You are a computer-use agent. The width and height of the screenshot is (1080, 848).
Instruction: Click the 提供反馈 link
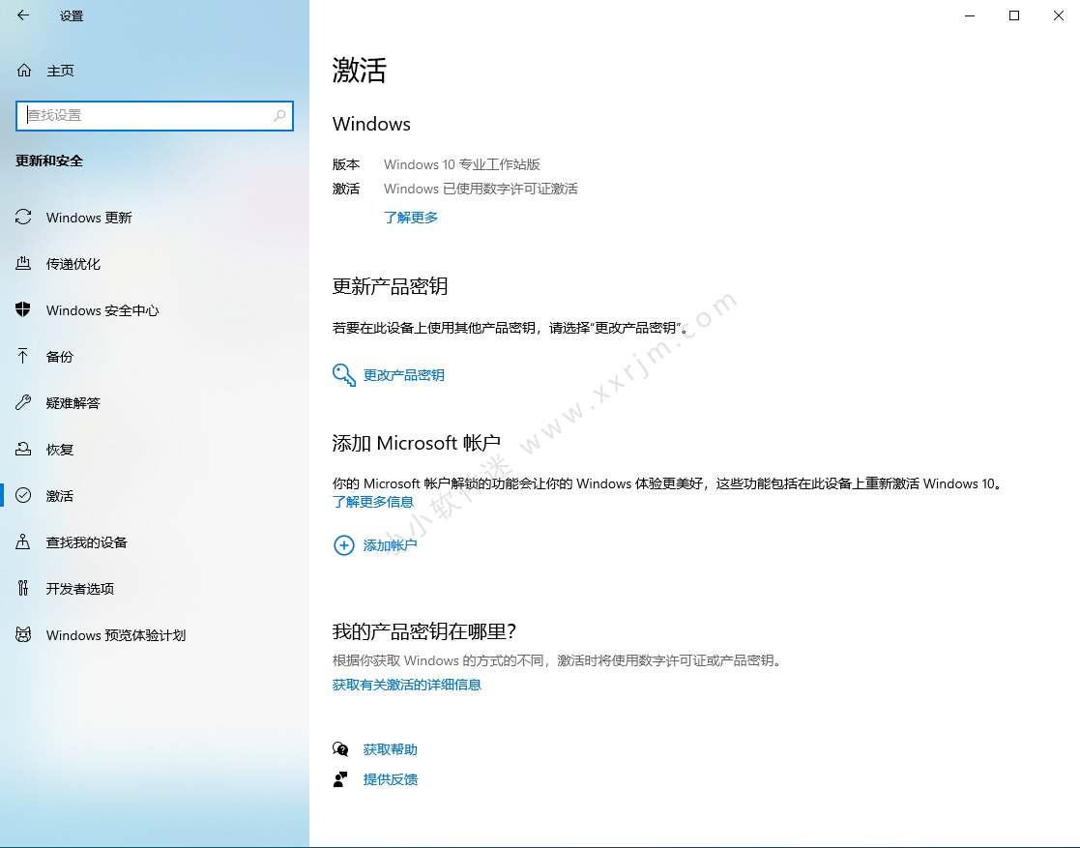pyautogui.click(x=390, y=779)
